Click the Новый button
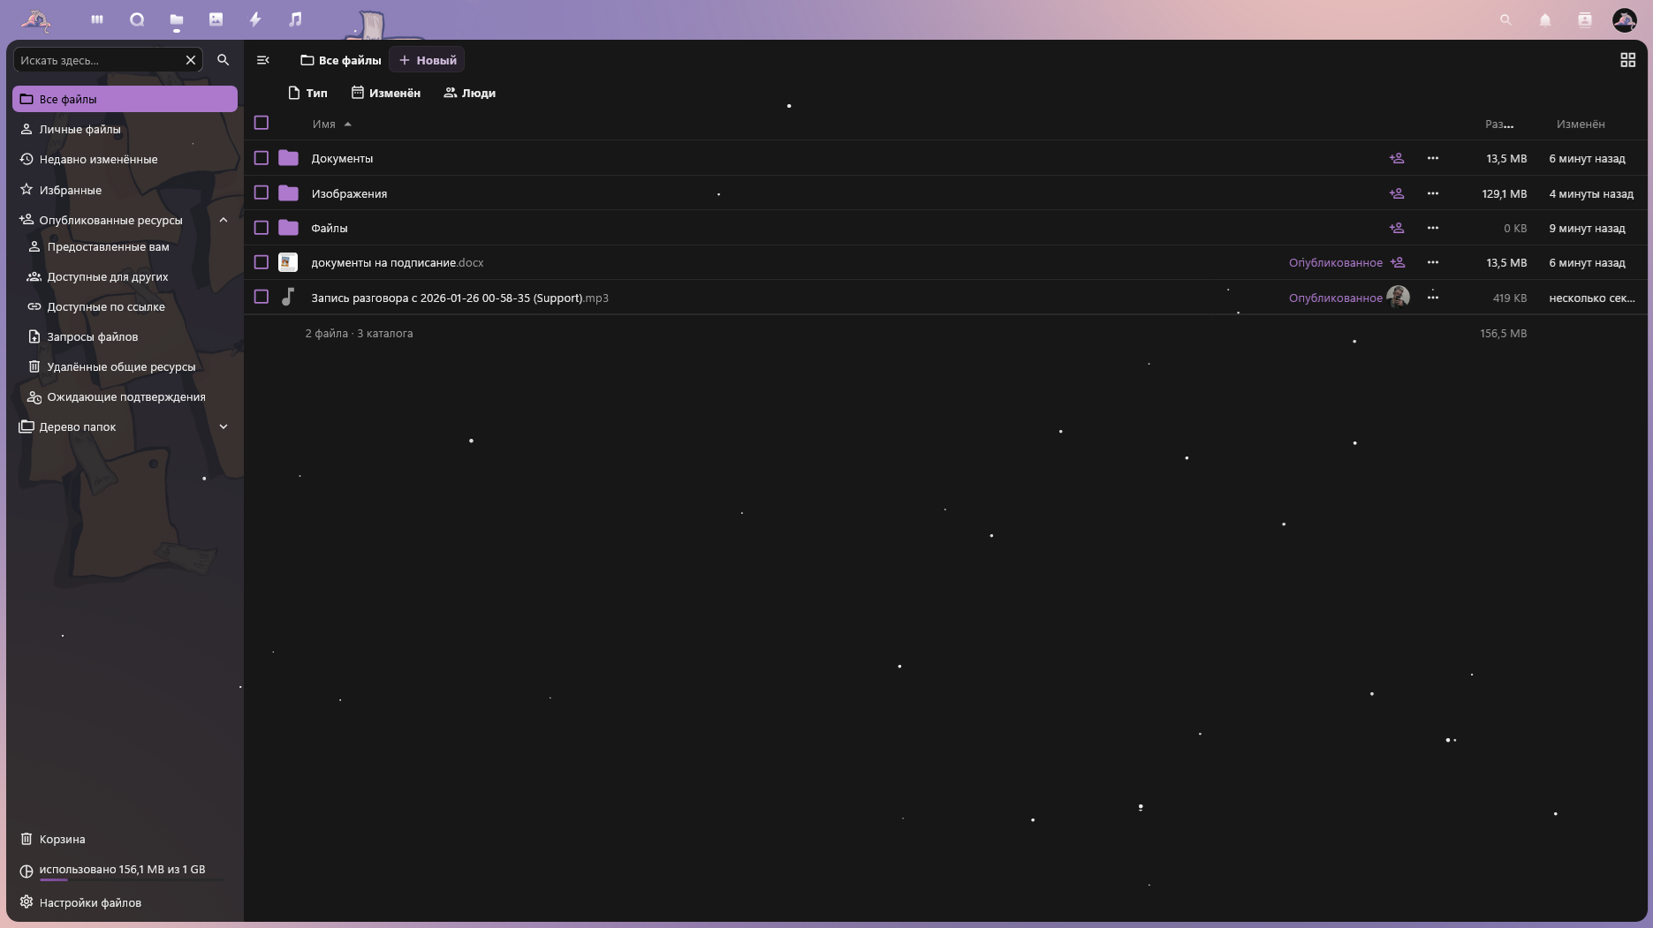This screenshot has height=928, width=1653. pyautogui.click(x=427, y=59)
